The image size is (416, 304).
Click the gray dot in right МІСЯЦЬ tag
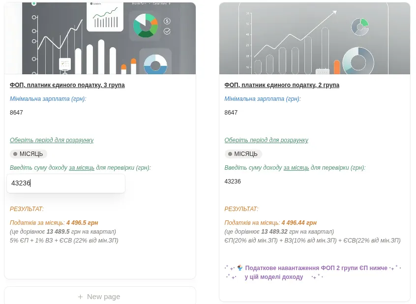230,154
